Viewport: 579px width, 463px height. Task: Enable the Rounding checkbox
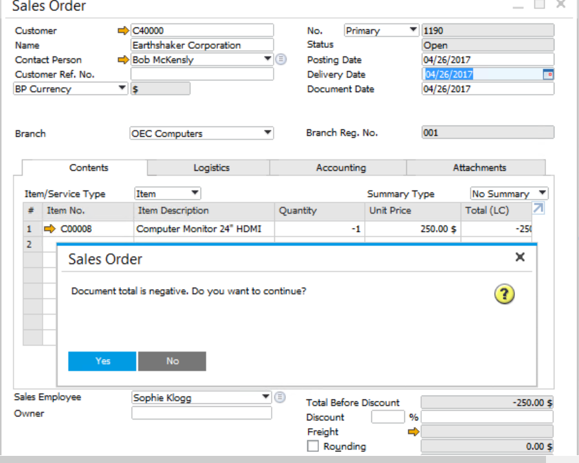click(313, 446)
